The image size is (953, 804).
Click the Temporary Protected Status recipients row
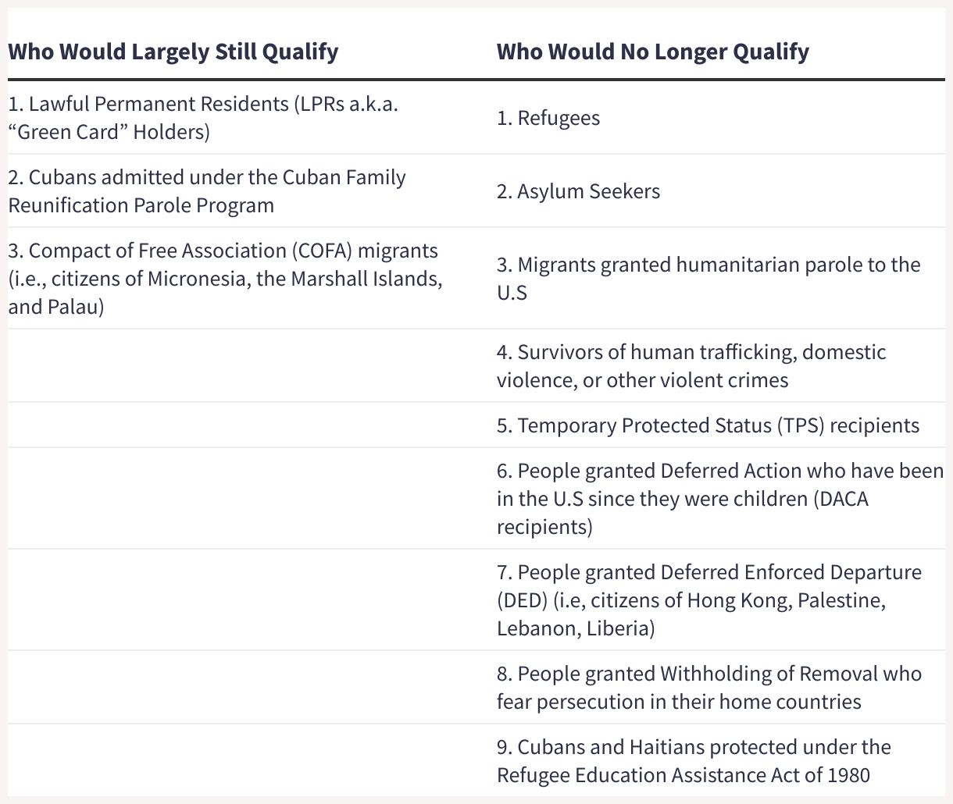tap(708, 425)
